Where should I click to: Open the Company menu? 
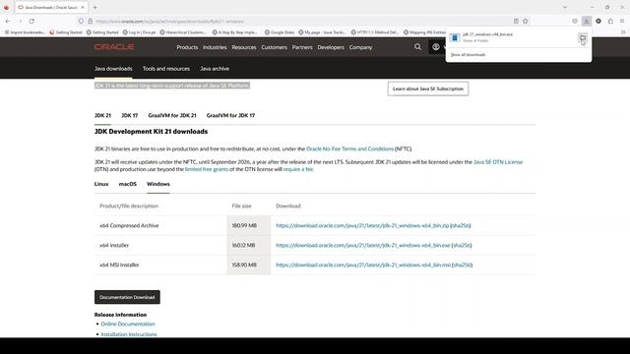tap(360, 47)
